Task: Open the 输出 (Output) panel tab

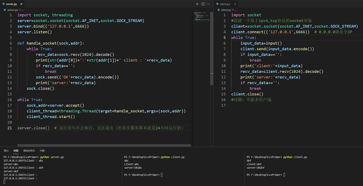Action: 6,151
